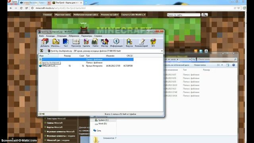Select Work (D:) drive in Explorer
The height and width of the screenshot is (143, 254).
pos(101,124)
